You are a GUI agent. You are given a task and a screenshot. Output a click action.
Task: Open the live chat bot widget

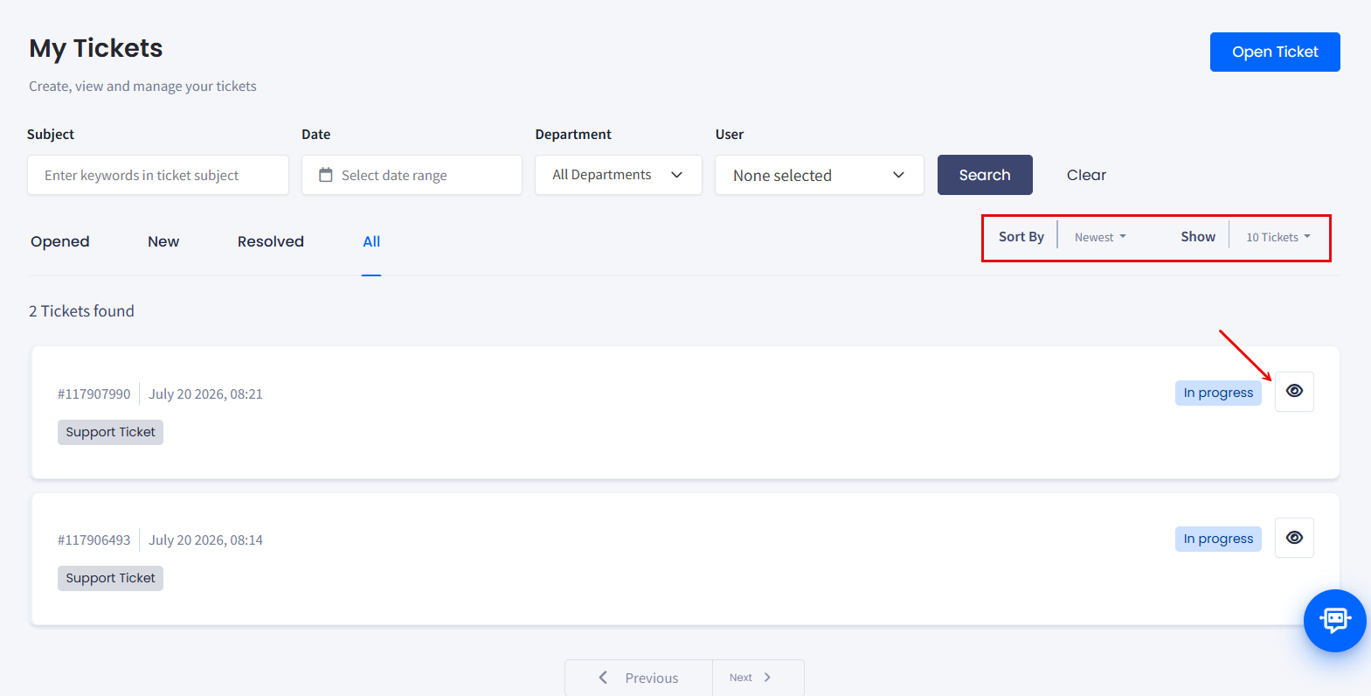coord(1334,621)
